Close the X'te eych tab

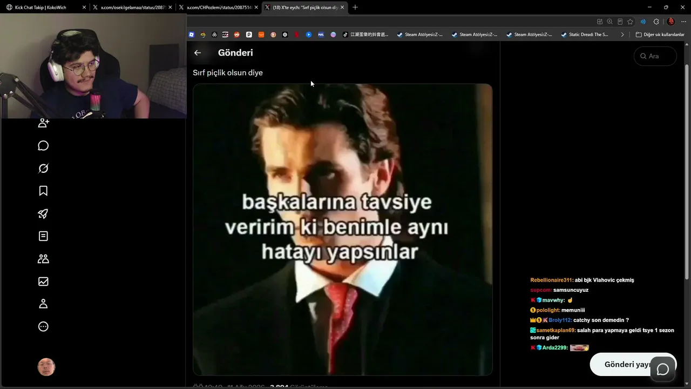tap(342, 8)
